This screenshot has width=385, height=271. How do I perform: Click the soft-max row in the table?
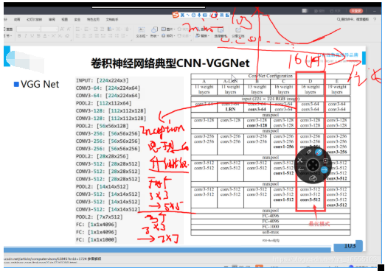click(271, 232)
